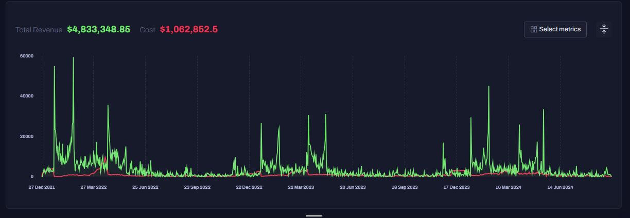Click the 22 Dec 2022 date label

[249, 187]
